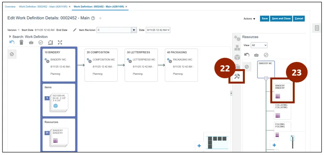Click the Save and Close button

281,19
